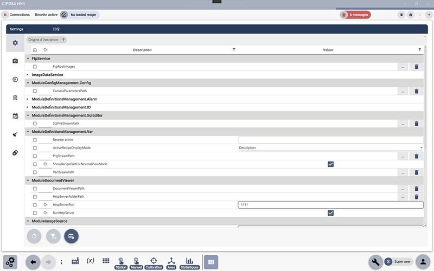Open the factory icon page

[75, 261]
